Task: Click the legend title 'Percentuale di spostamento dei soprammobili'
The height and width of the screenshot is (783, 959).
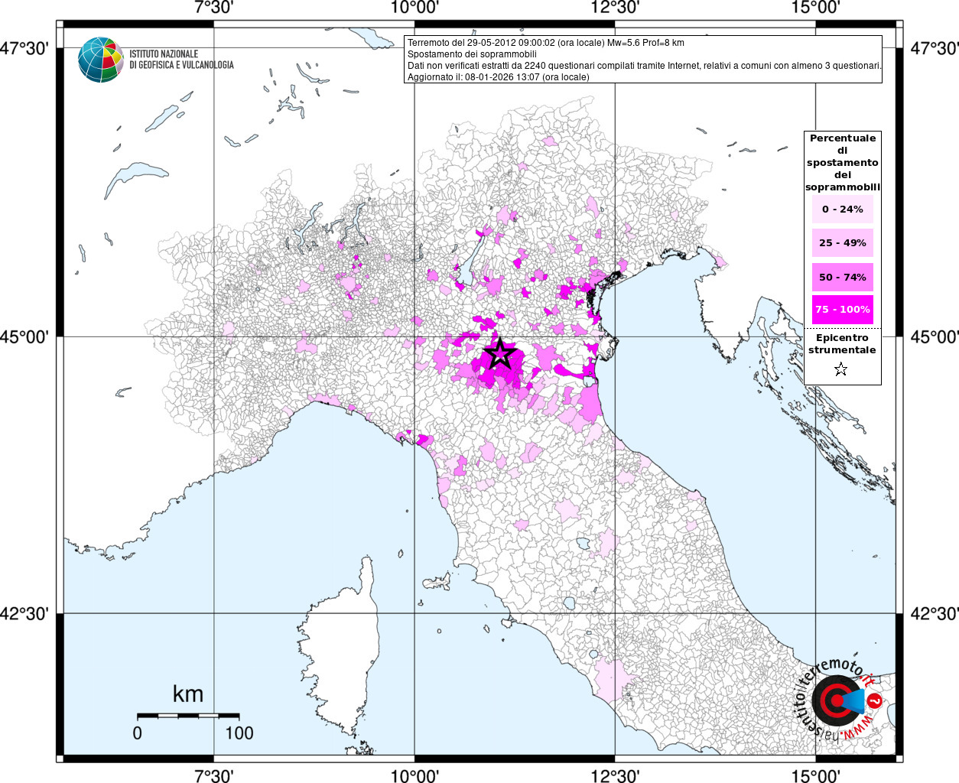Action: coord(843,163)
